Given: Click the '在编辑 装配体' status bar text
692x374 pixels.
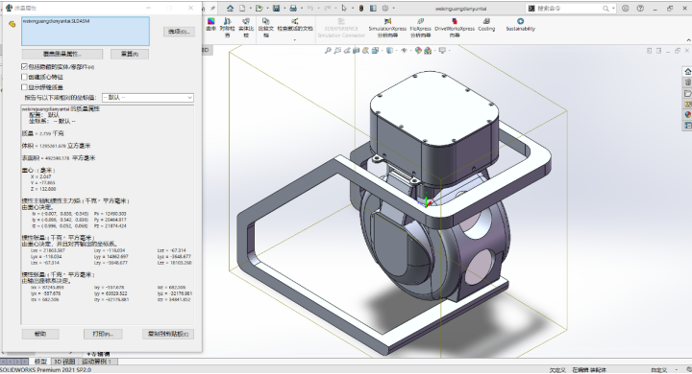Looking at the screenshot, I should 589,370.
